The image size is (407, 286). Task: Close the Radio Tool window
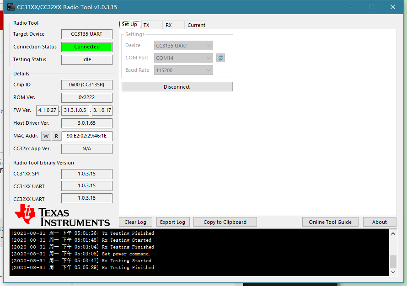[393, 7]
